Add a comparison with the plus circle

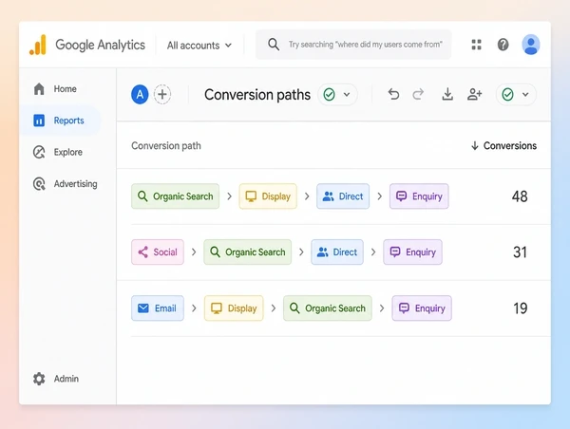(162, 95)
